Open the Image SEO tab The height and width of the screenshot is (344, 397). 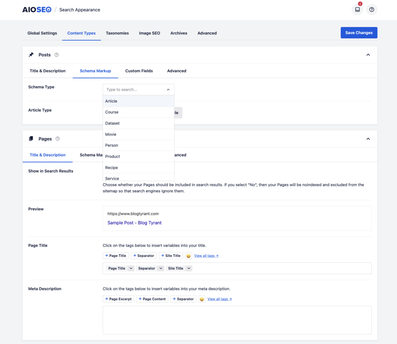[149, 33]
